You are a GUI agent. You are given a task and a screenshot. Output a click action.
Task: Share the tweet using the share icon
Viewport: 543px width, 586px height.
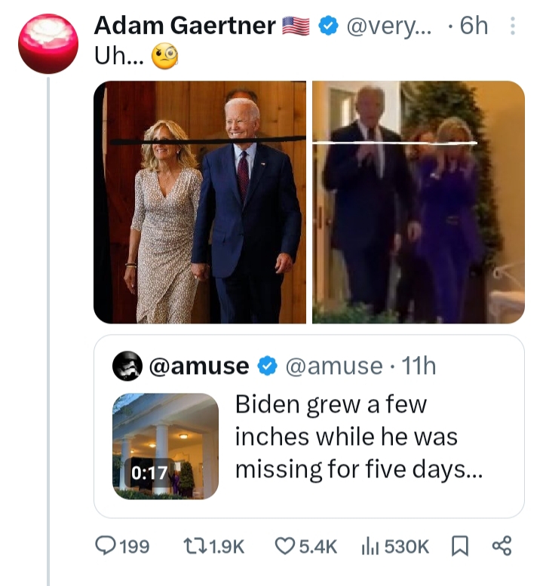[x=501, y=546]
